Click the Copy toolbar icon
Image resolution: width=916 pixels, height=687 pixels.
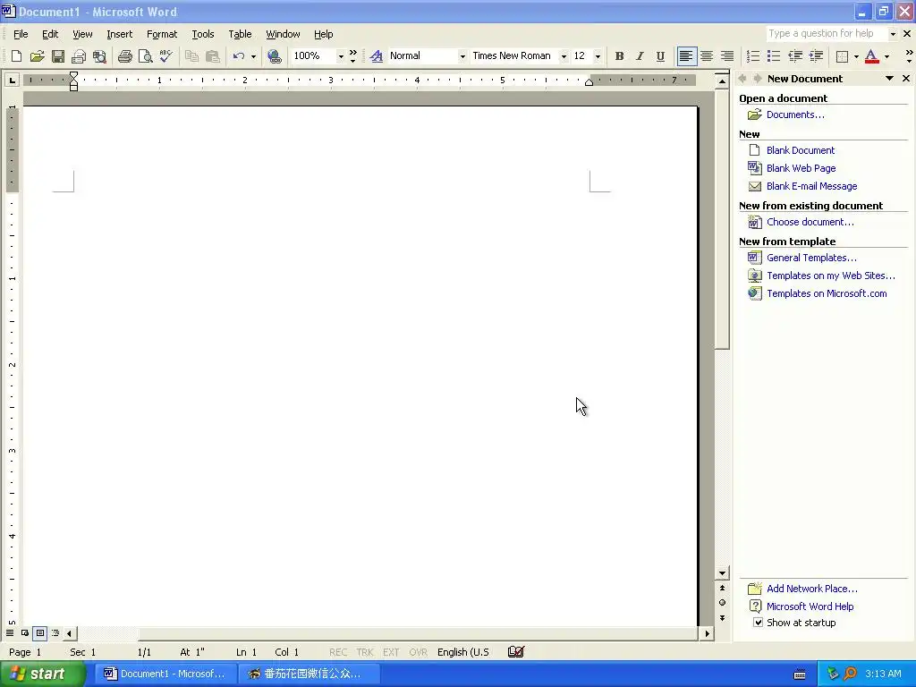click(191, 56)
